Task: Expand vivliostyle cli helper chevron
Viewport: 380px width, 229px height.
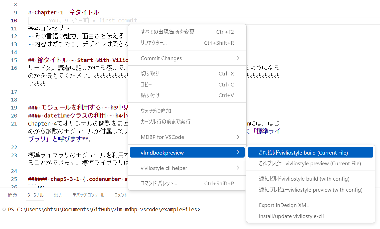Action: 238,168
